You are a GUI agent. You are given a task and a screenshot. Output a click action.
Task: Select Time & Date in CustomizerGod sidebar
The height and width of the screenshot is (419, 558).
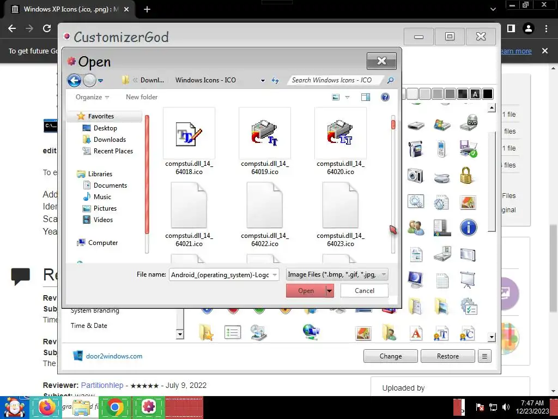point(89,326)
